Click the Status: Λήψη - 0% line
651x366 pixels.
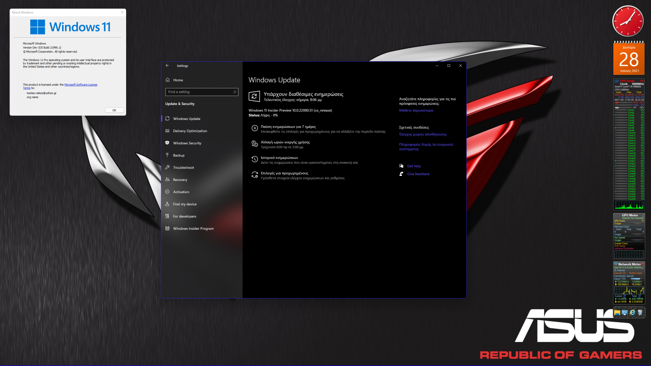[263, 115]
